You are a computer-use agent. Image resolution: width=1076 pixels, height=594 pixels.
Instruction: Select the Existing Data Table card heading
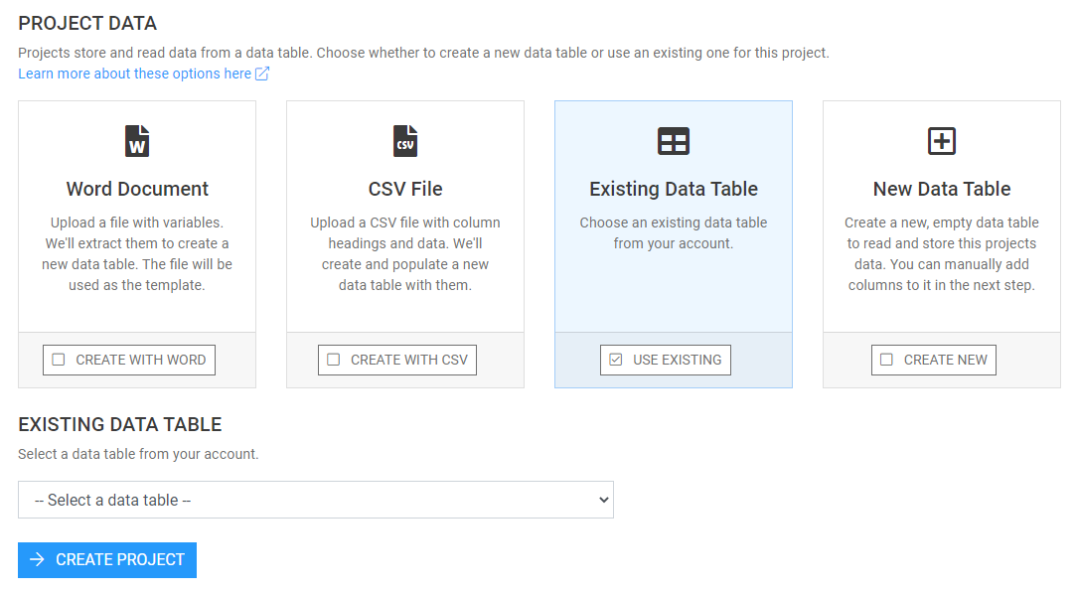pyautogui.click(x=674, y=189)
